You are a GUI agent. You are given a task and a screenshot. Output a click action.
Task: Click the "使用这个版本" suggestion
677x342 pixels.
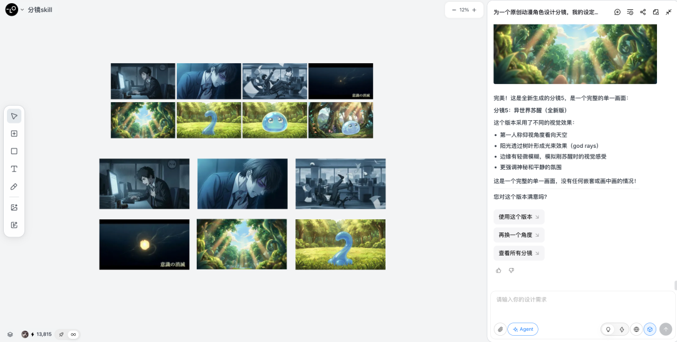click(x=518, y=217)
